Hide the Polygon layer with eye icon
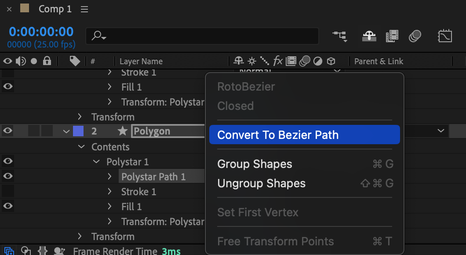This screenshot has height=255, width=466. (8, 131)
